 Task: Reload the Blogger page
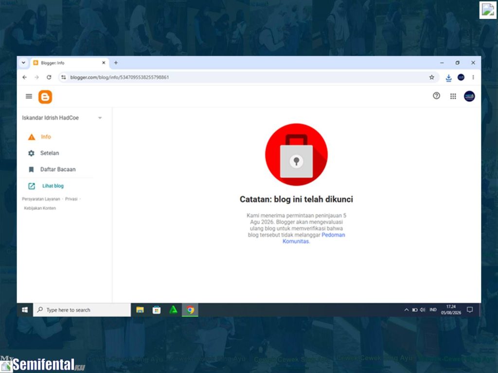click(49, 77)
